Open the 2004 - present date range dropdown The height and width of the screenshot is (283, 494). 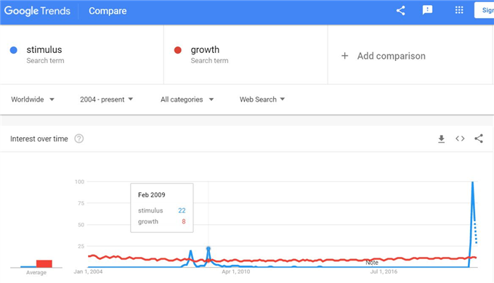(106, 99)
